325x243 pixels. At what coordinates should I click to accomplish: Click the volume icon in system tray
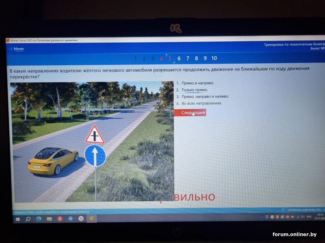(x=303, y=217)
